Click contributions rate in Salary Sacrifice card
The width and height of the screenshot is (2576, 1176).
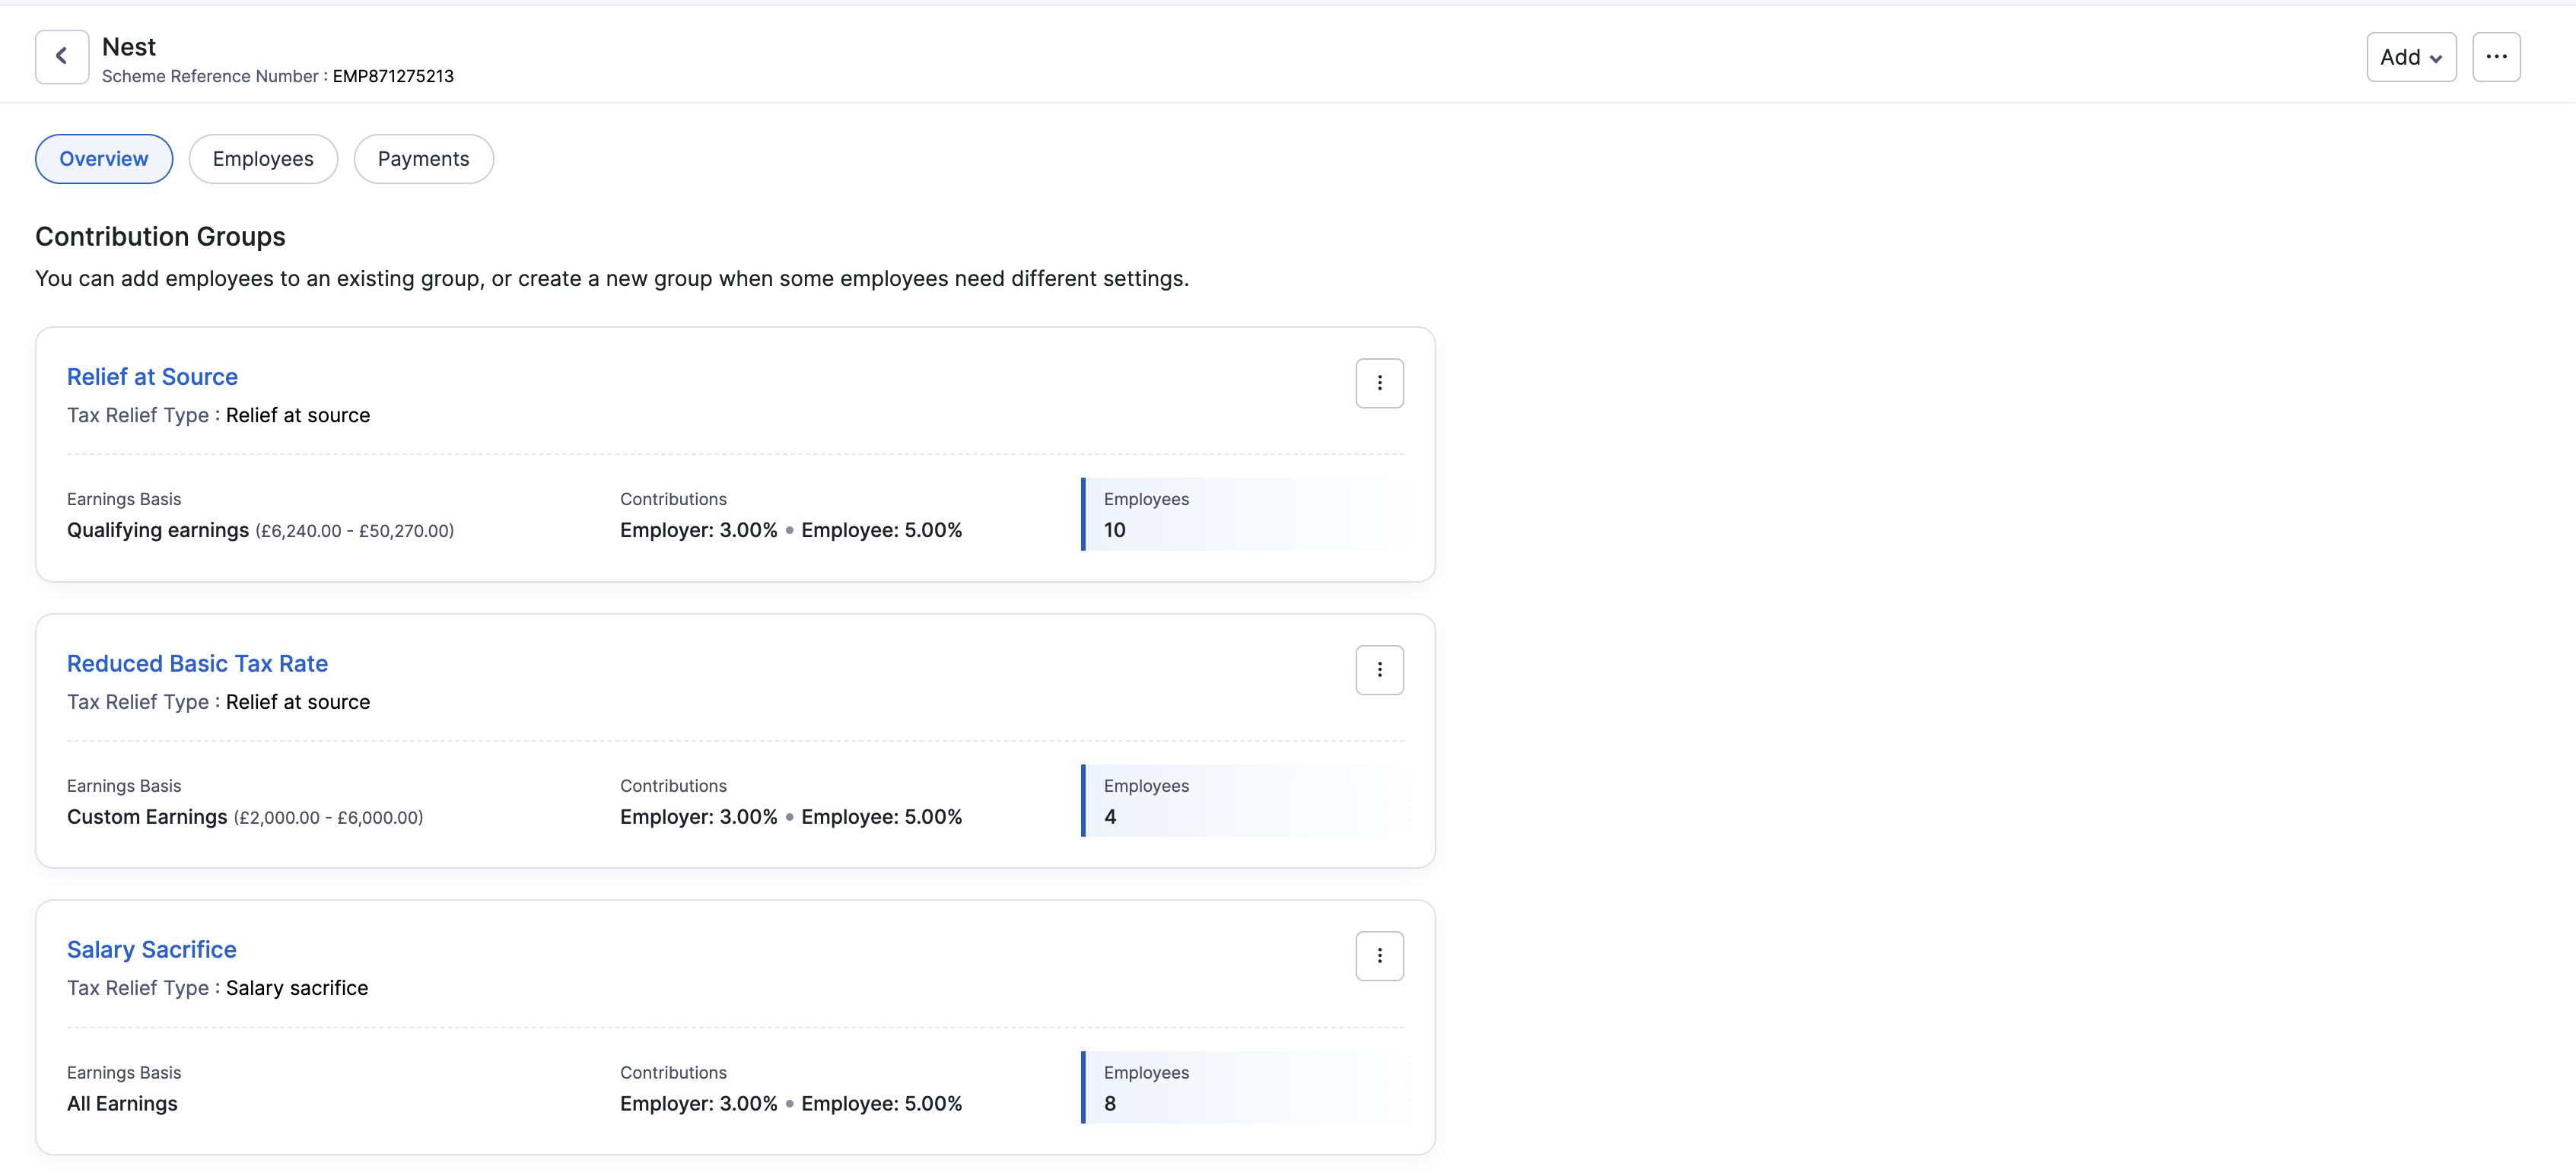pyautogui.click(x=791, y=1104)
